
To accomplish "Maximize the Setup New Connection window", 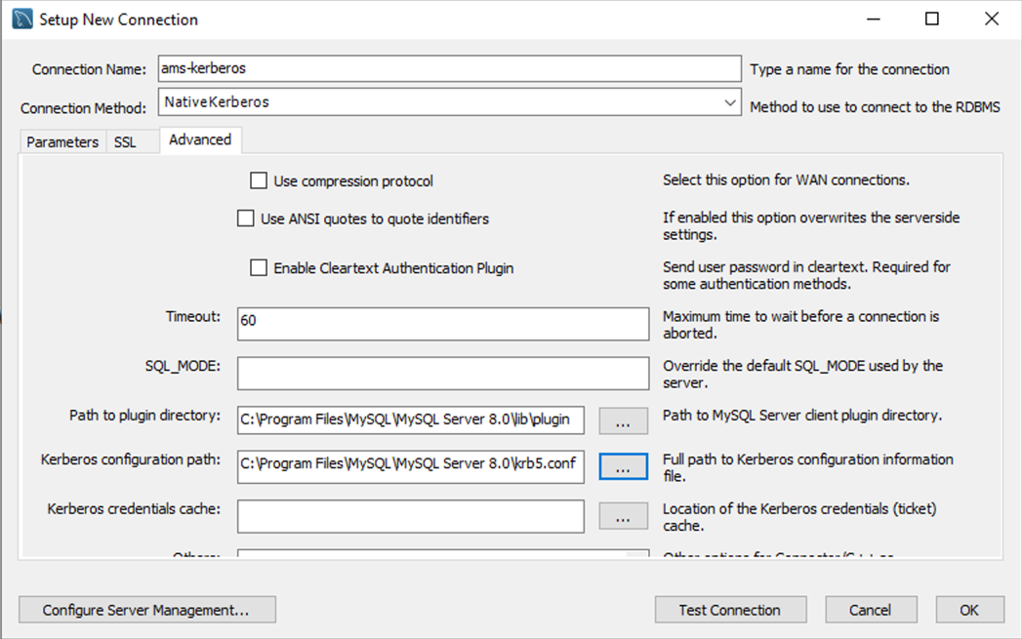I will [x=932, y=19].
